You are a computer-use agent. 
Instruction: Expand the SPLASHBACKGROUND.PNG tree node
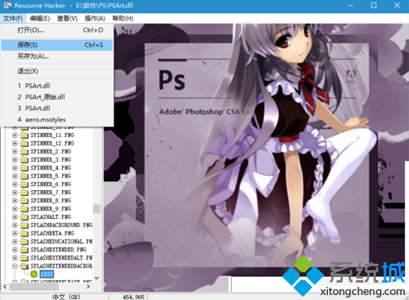15,226
